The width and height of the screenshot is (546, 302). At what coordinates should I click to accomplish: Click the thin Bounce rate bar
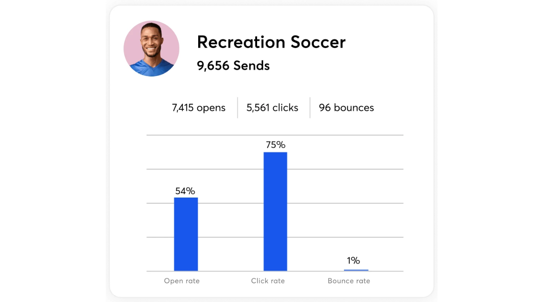coord(356,270)
